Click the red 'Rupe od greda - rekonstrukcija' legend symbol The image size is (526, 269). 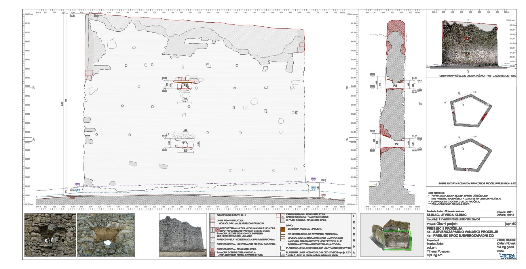point(212,249)
